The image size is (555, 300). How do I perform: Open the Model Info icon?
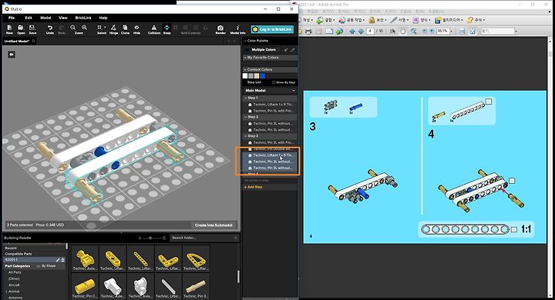(237, 29)
